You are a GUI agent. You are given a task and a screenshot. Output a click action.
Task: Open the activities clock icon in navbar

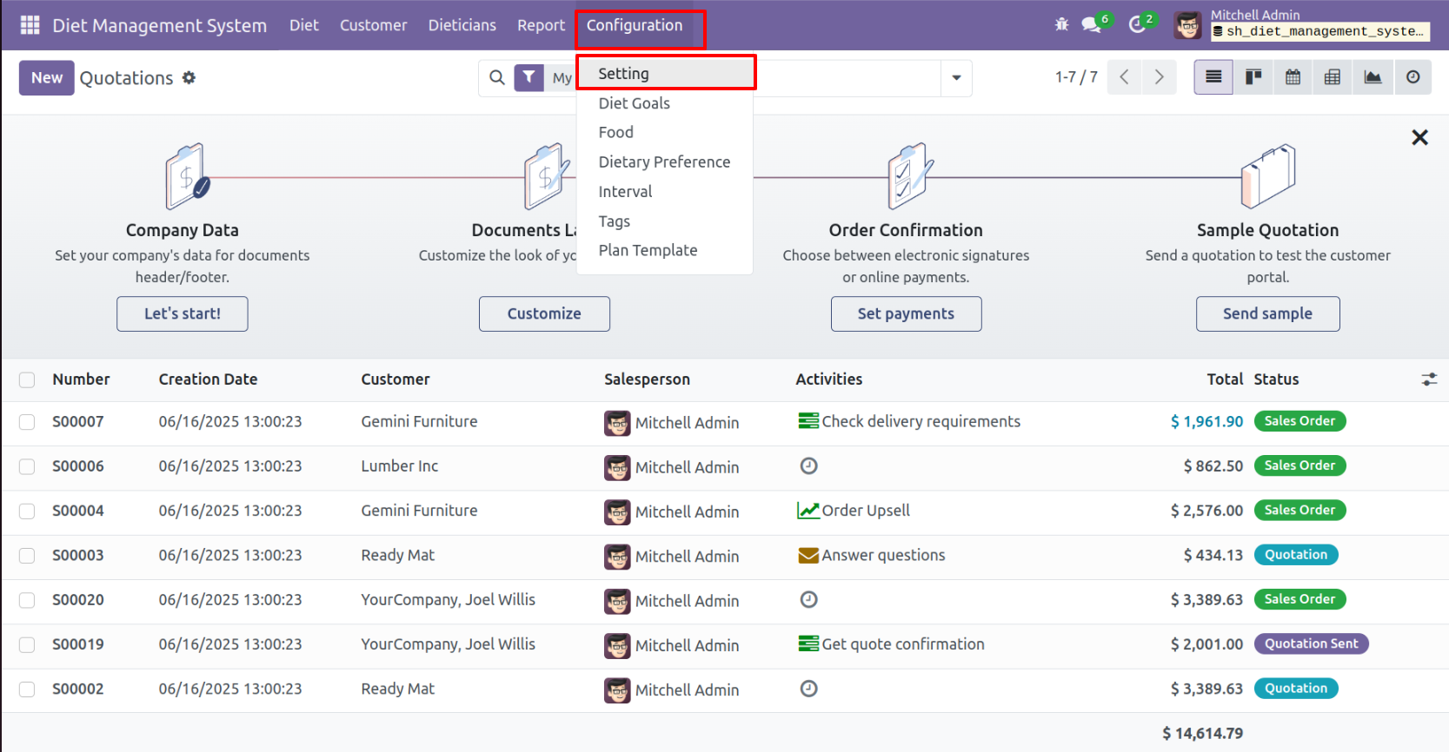click(x=1137, y=25)
